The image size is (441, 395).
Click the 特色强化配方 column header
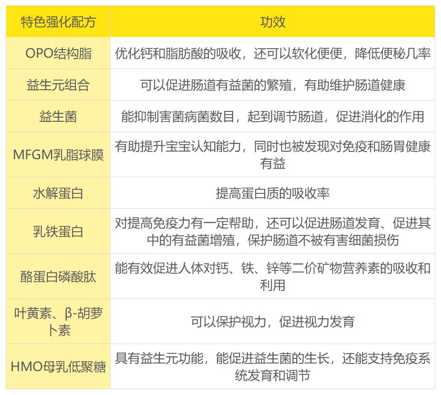coord(58,22)
